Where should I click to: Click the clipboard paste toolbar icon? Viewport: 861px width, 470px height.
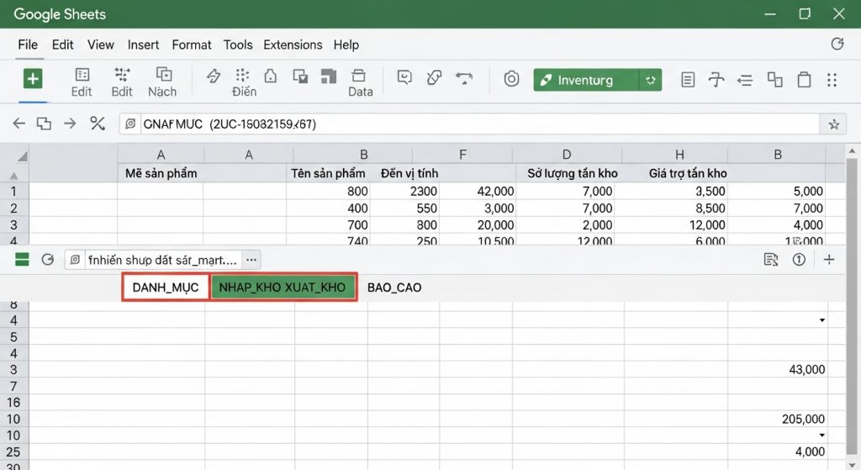(804, 80)
